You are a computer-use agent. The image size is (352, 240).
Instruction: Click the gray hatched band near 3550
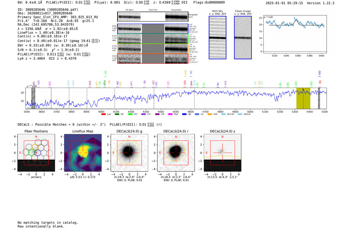(x=33, y=98)
